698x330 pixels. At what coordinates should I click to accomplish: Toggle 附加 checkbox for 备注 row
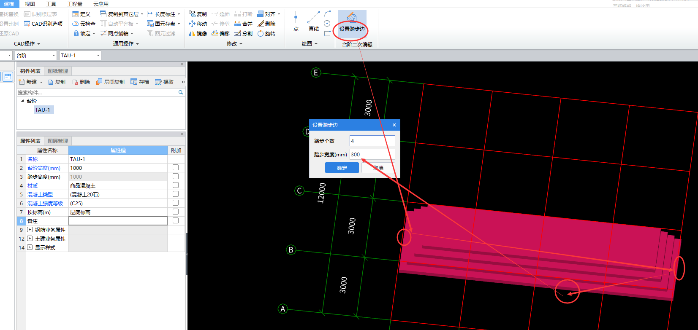[176, 221]
